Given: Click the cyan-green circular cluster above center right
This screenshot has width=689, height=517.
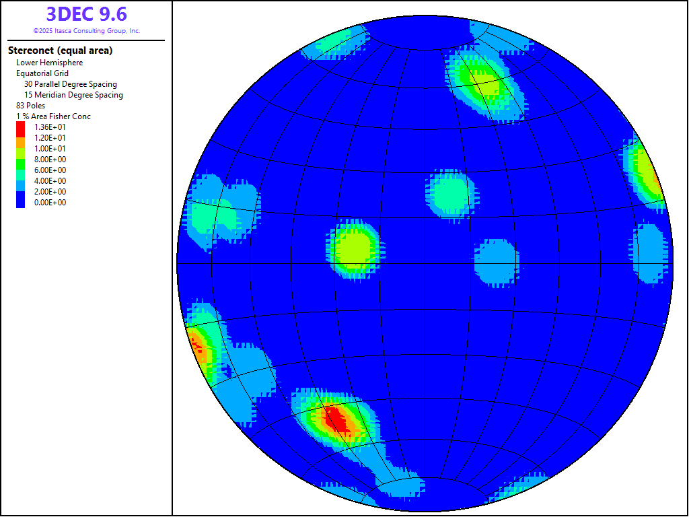Looking at the screenshot, I should pos(450,193).
